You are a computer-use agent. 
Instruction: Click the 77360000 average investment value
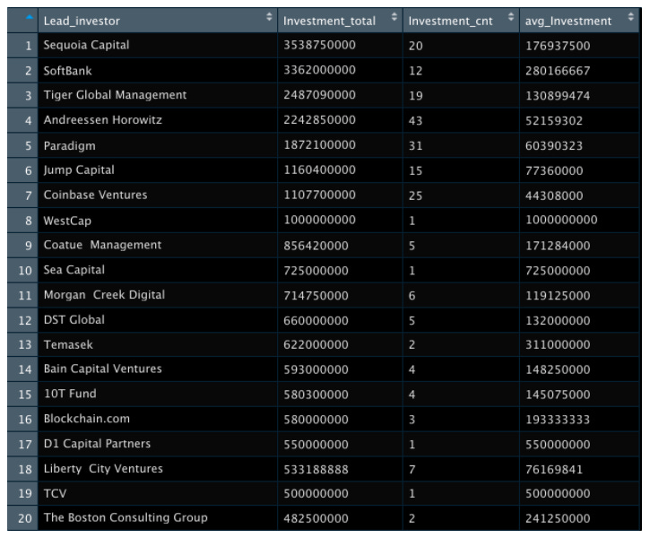tap(554, 170)
